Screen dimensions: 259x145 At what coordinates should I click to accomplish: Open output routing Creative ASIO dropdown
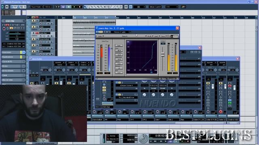pyautogui.click(x=13, y=47)
